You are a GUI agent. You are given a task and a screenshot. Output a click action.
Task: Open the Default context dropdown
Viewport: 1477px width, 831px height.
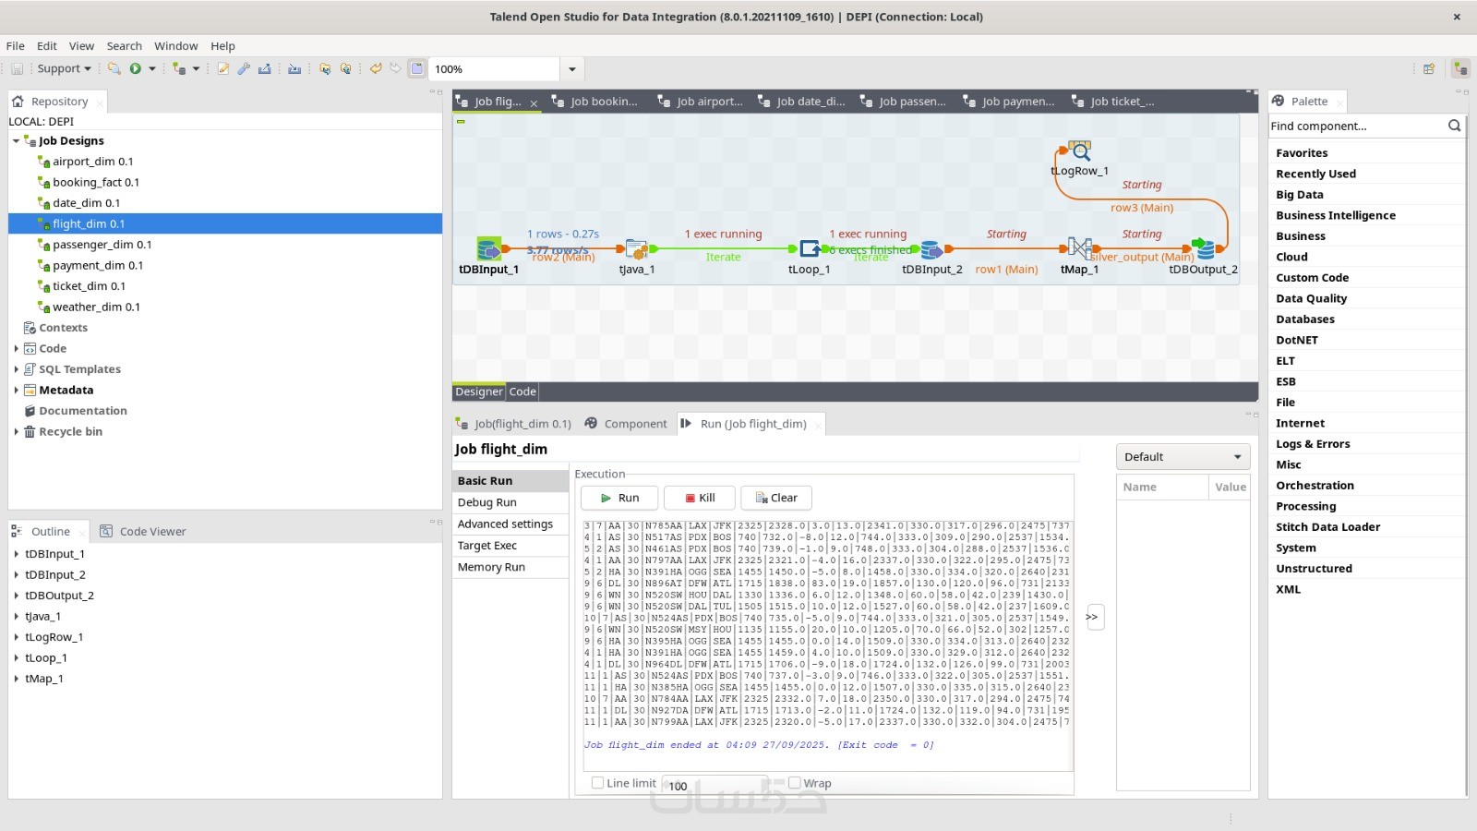coord(1183,457)
